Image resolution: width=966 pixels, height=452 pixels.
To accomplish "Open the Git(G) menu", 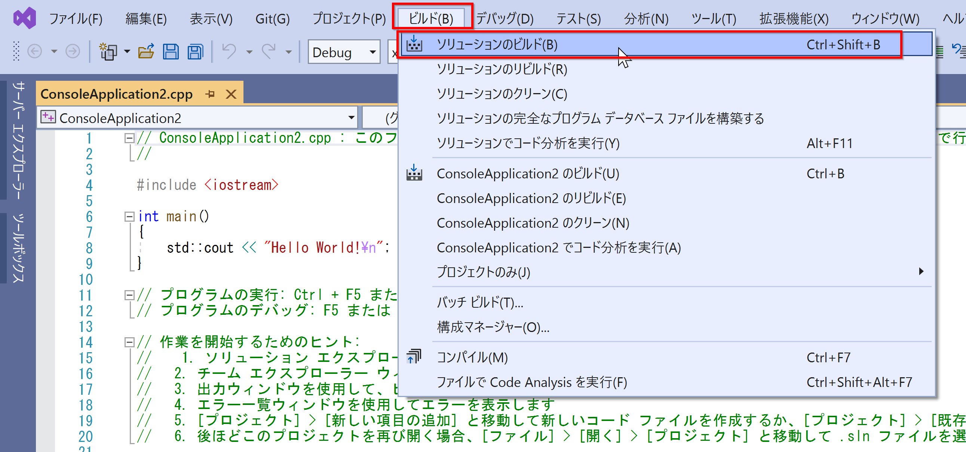I will 272,18.
